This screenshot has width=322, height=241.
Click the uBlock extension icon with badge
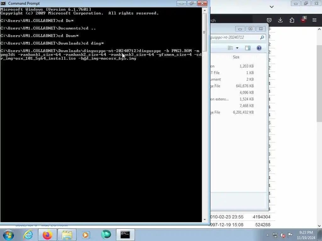[x=303, y=20]
